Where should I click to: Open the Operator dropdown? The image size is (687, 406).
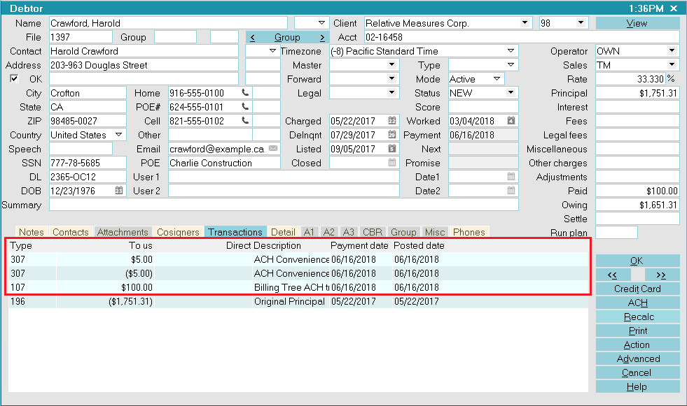(x=672, y=51)
